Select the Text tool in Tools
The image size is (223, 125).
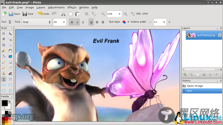click(x=4, y=79)
